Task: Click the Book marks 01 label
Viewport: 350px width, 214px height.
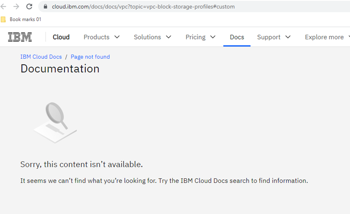Action: pos(25,19)
